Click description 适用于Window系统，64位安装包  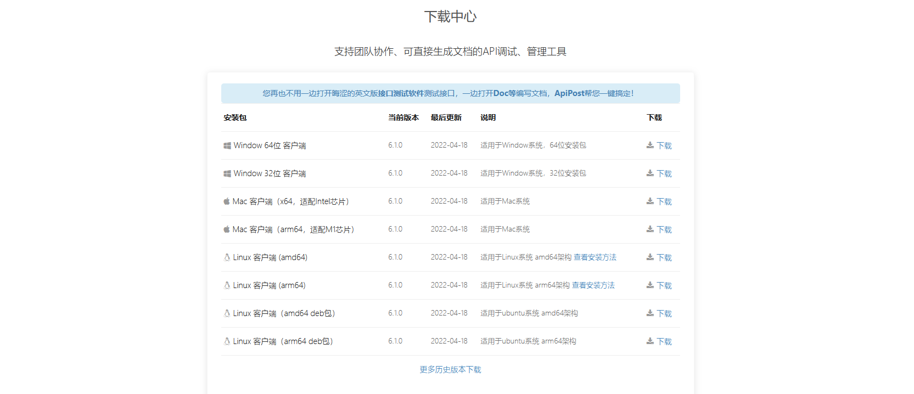(533, 145)
